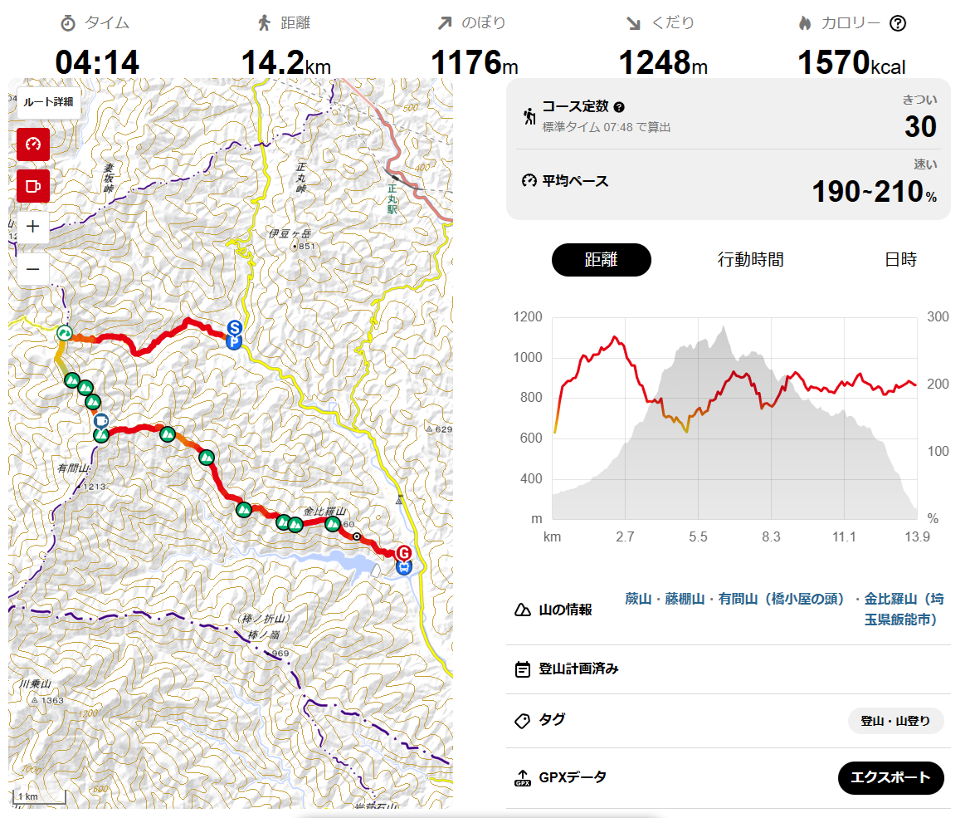Image resolution: width=965 pixels, height=818 pixels.
Task: Select the 距離 graph tab
Action: click(602, 260)
